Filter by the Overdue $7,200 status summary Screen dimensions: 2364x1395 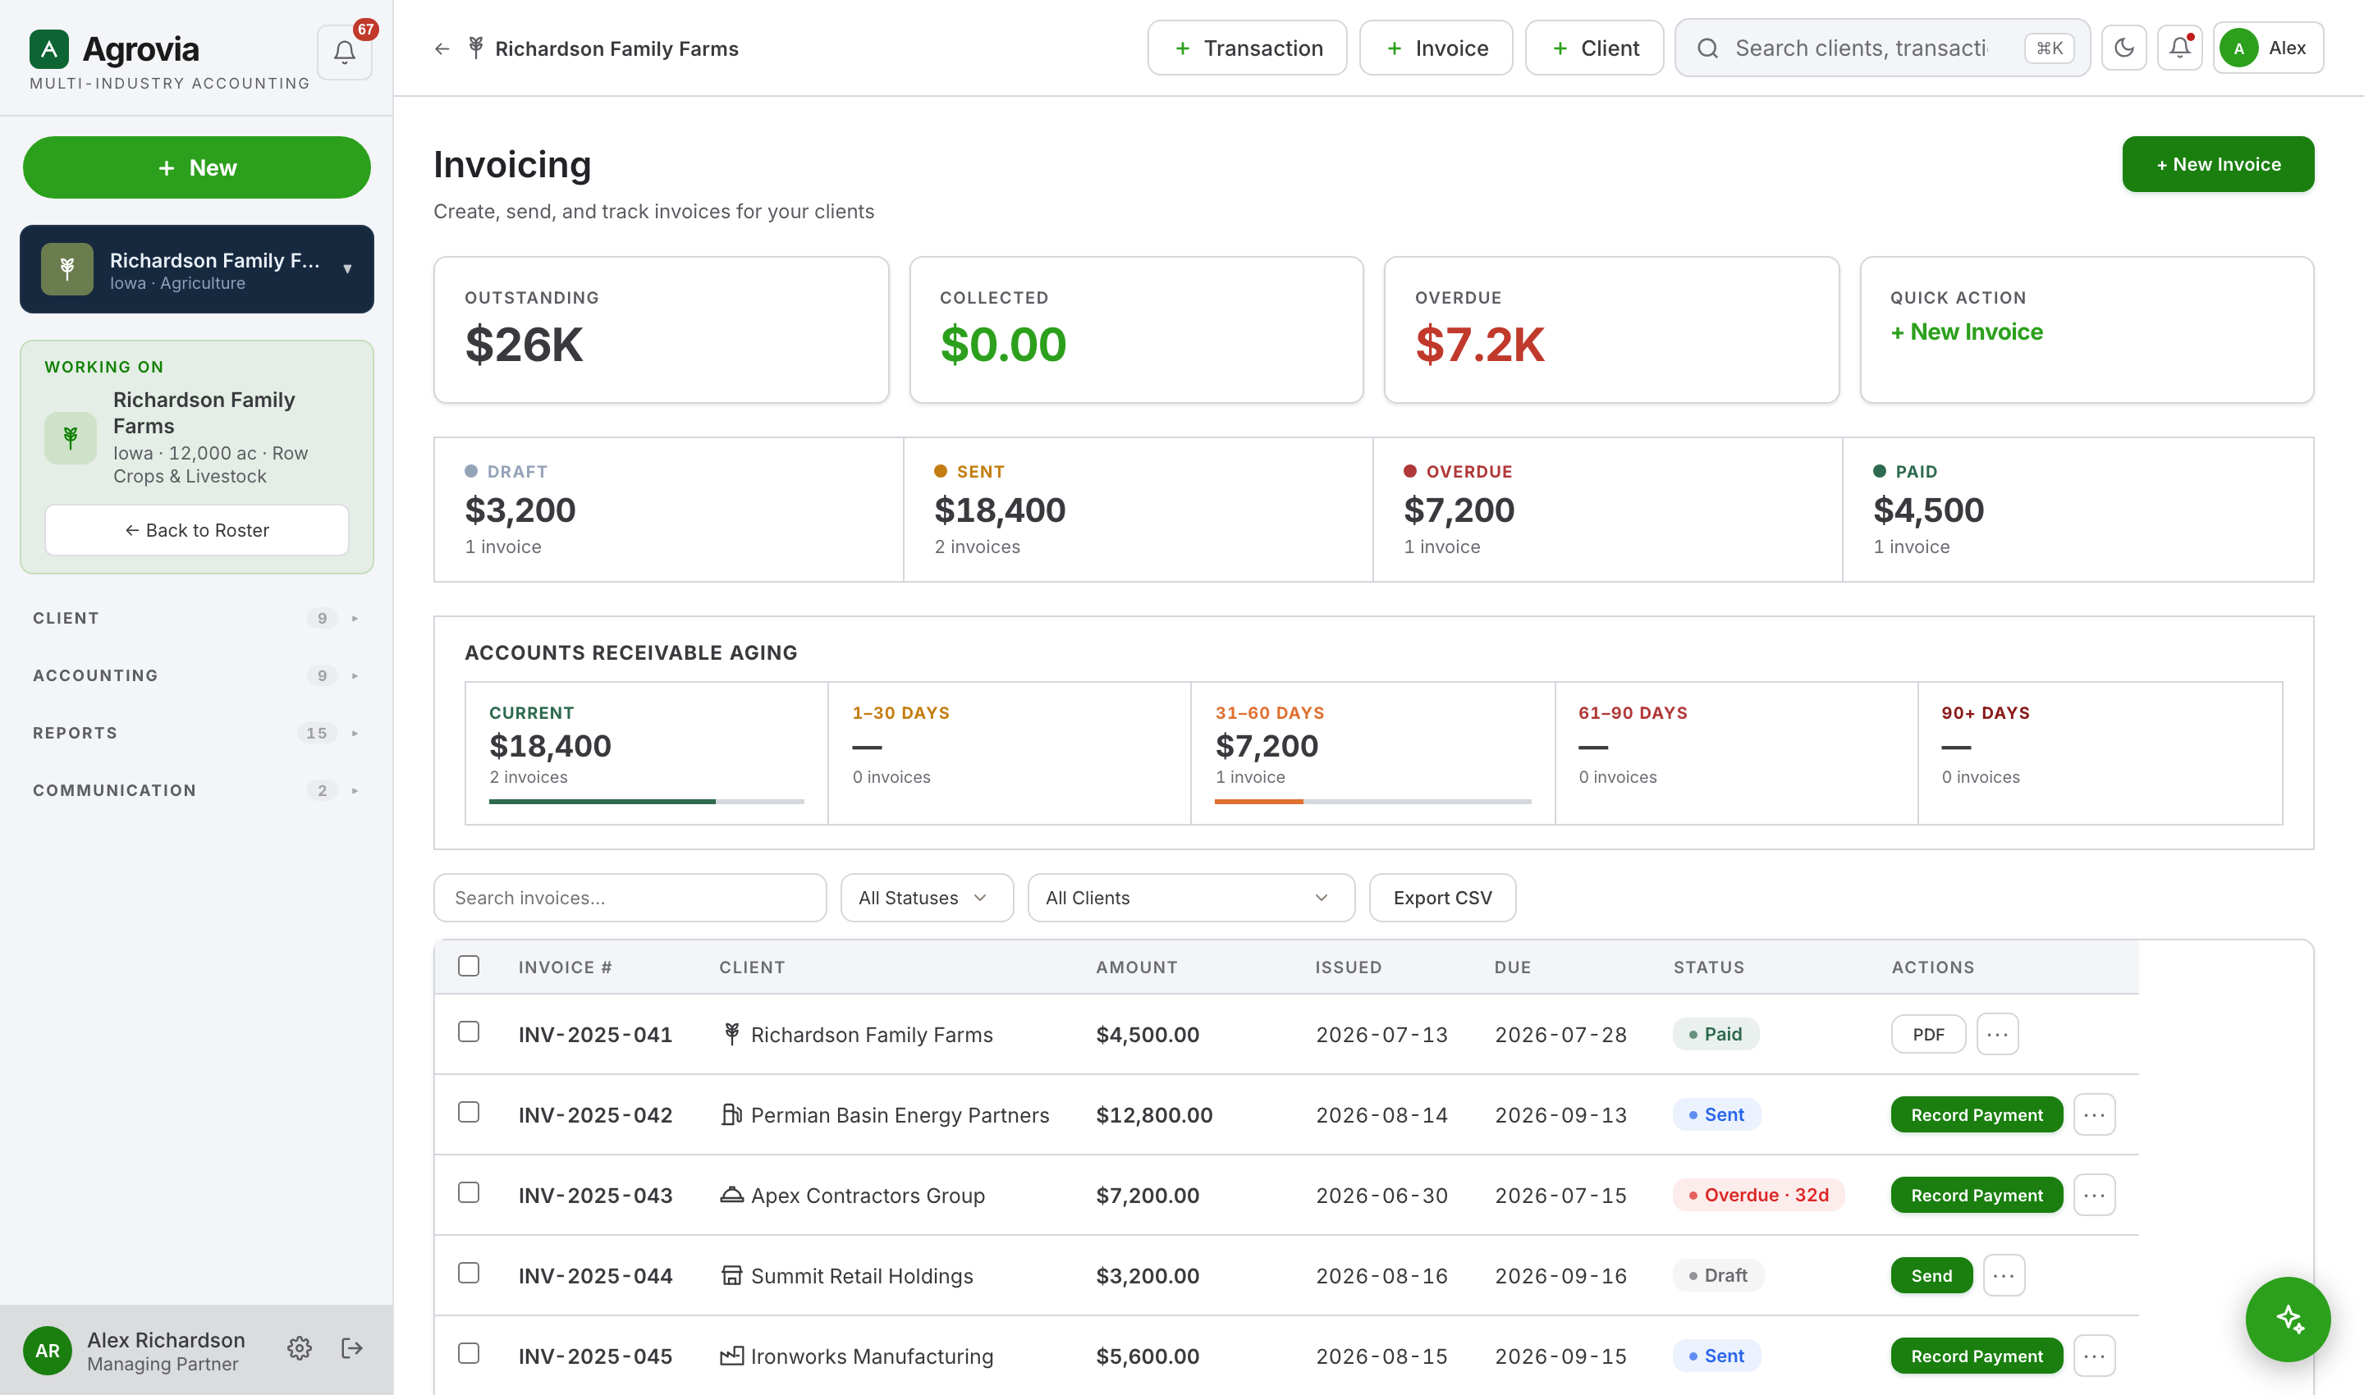coord(1607,510)
